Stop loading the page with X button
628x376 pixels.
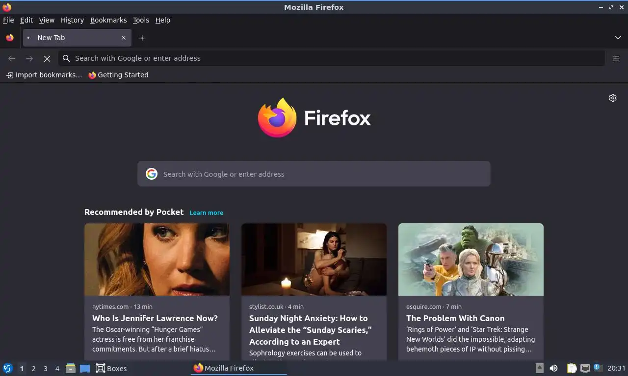point(47,58)
